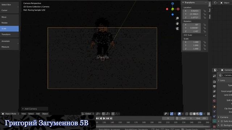This screenshot has height=130, width=232.
Task: Switch to the Tool sidebar tab
Action: 210,10
